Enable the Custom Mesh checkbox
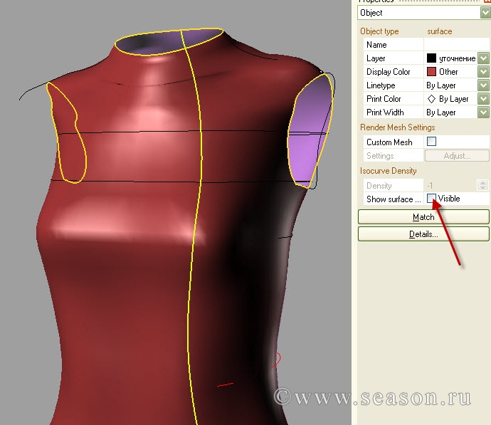 pos(431,142)
